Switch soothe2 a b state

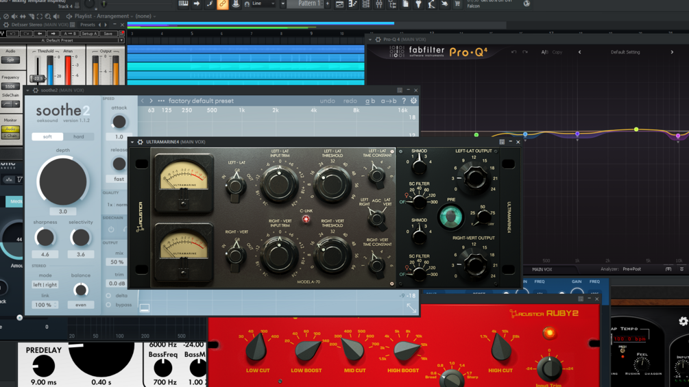click(x=370, y=101)
